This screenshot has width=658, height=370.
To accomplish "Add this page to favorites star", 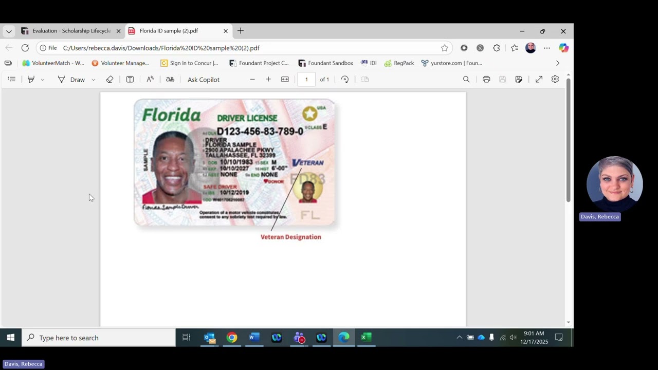I will pyautogui.click(x=445, y=48).
